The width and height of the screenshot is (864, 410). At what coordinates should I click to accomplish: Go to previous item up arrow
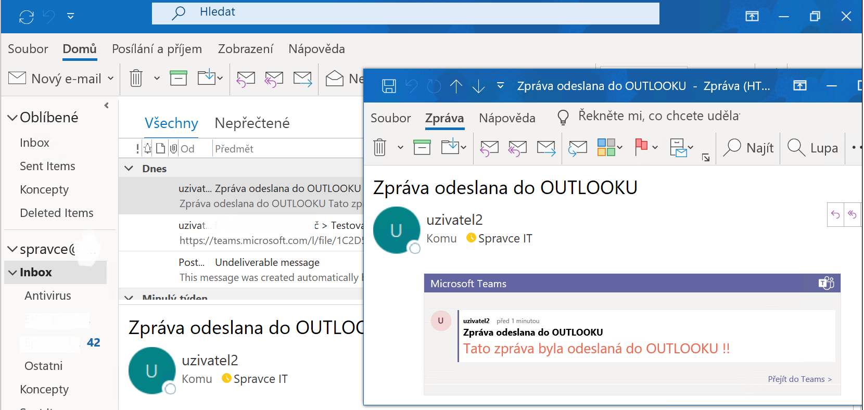point(456,86)
